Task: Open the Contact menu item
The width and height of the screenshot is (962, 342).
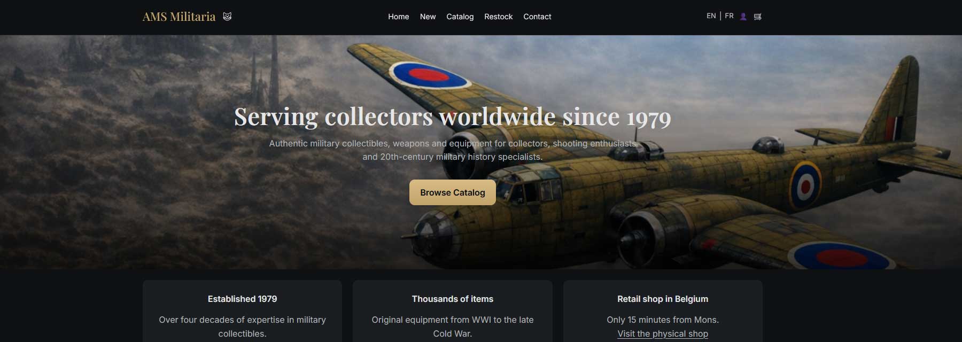Action: [537, 17]
